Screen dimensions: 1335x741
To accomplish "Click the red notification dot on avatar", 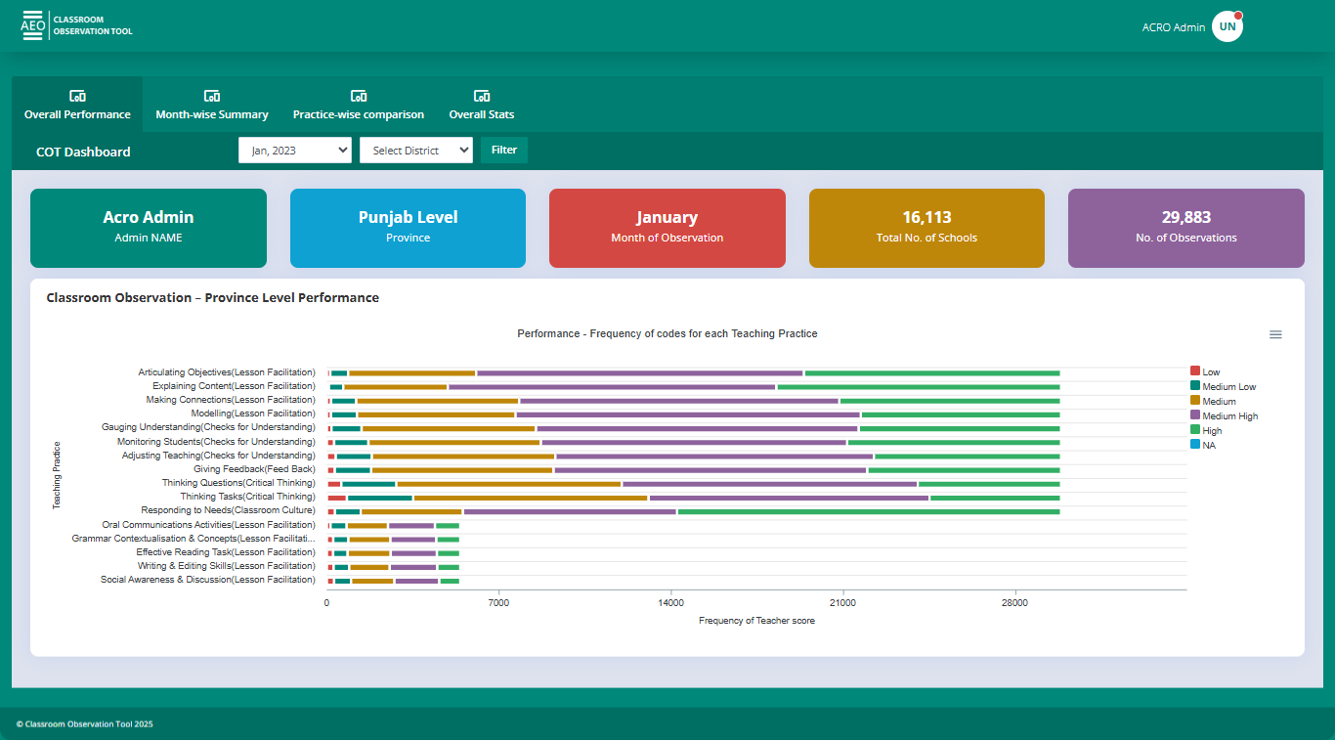I will 1238,16.
